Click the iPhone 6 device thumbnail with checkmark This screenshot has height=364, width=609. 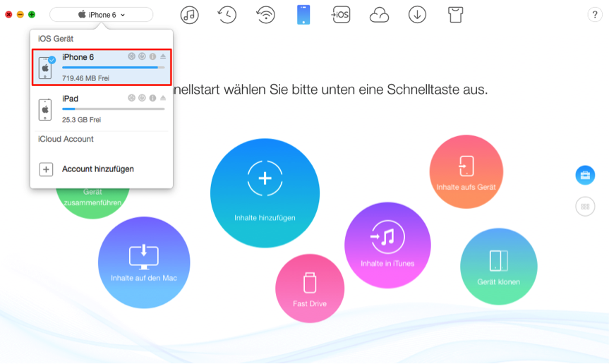[x=46, y=68]
